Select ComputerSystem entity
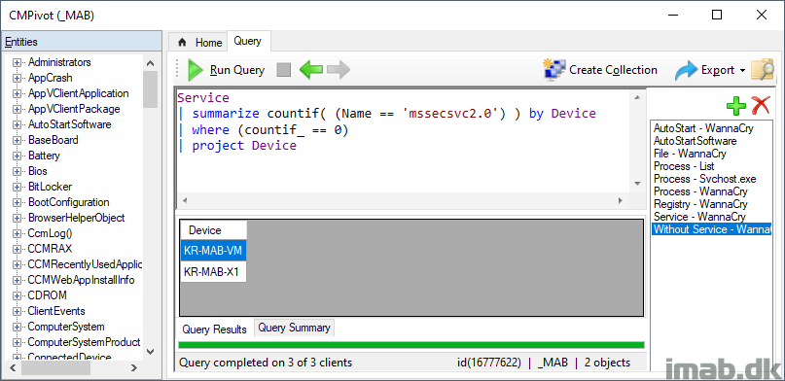Image resolution: width=785 pixels, height=381 pixels. 66,327
